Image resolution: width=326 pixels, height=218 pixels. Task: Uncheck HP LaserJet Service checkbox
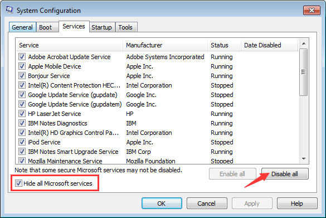(x=22, y=114)
